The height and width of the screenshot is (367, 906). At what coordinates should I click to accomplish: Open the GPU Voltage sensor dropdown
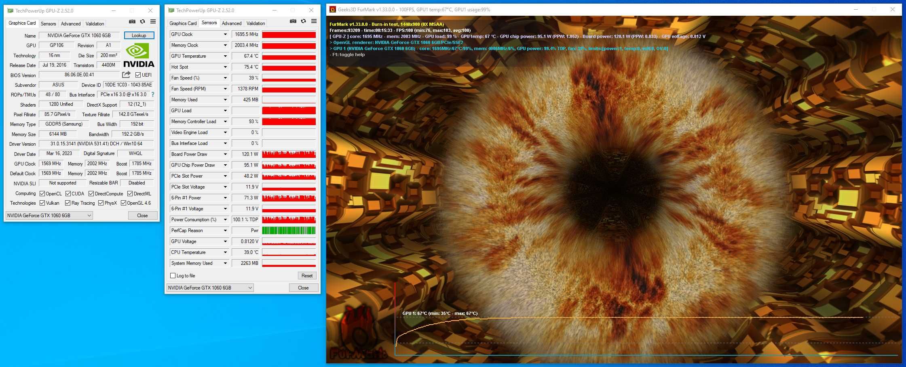click(225, 241)
